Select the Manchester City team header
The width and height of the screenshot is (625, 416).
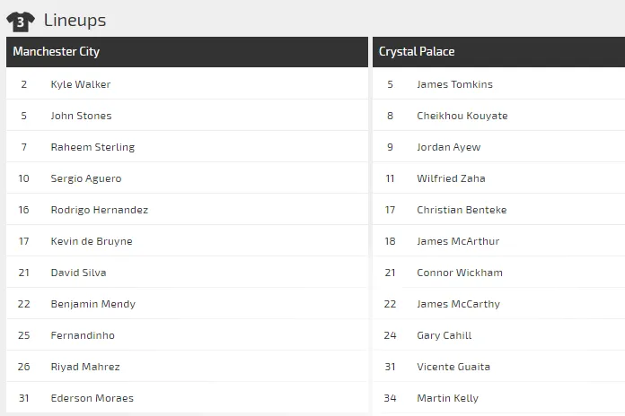tap(56, 52)
